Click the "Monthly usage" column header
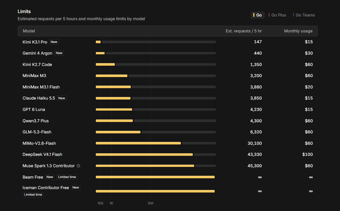340x211 pixels. click(298, 31)
